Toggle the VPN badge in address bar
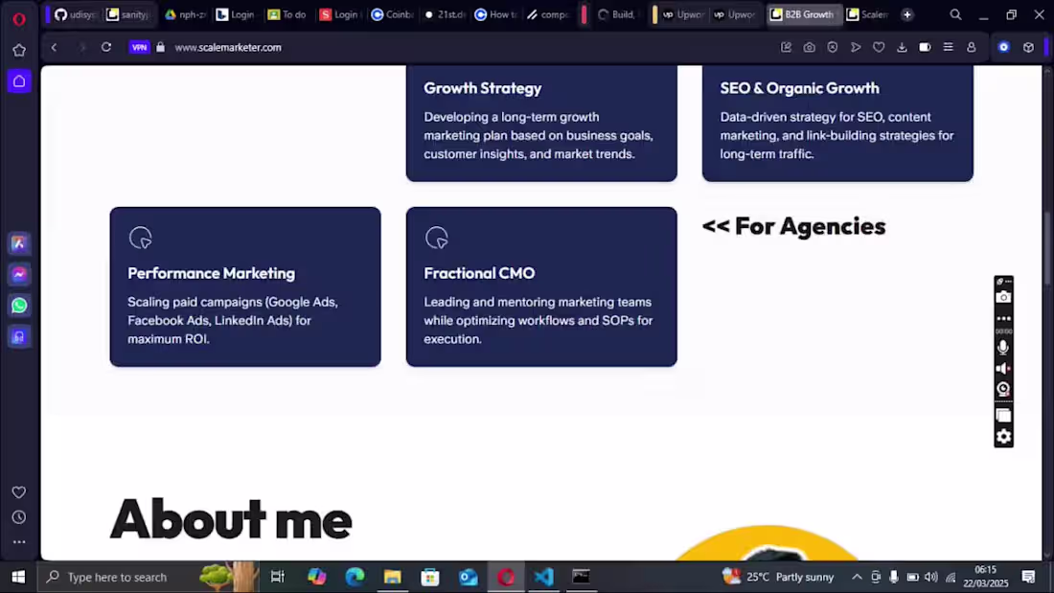1054x593 pixels. pos(139,47)
